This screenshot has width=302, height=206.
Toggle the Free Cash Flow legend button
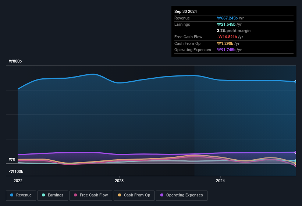tap(91, 196)
